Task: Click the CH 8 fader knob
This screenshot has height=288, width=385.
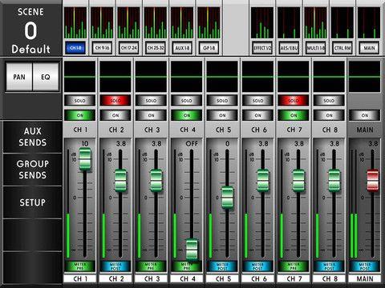Action: pos(334,180)
